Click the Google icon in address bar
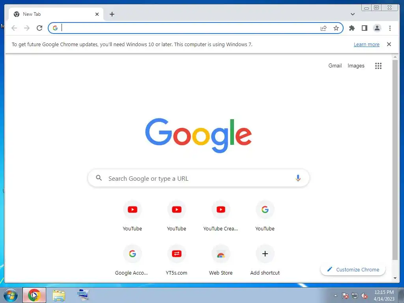Screen dimensions: 404x303 click(x=55, y=28)
